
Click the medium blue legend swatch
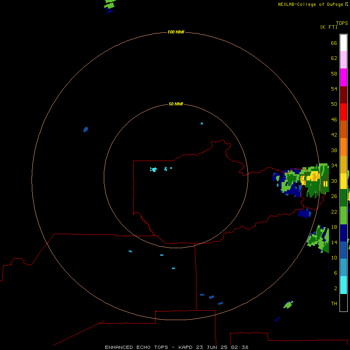[x=343, y=250]
